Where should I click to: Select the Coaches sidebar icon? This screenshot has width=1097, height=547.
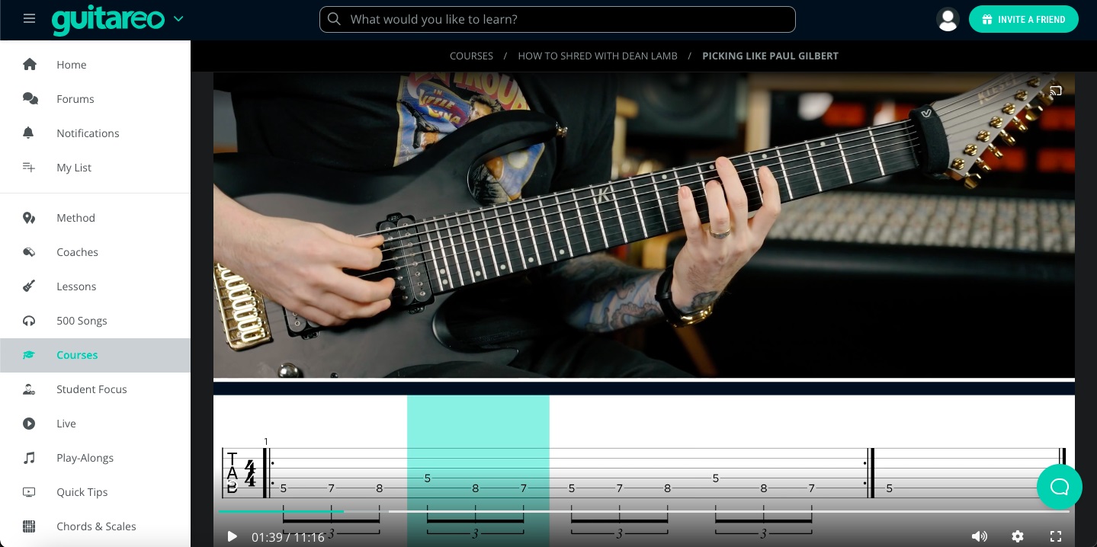click(29, 252)
